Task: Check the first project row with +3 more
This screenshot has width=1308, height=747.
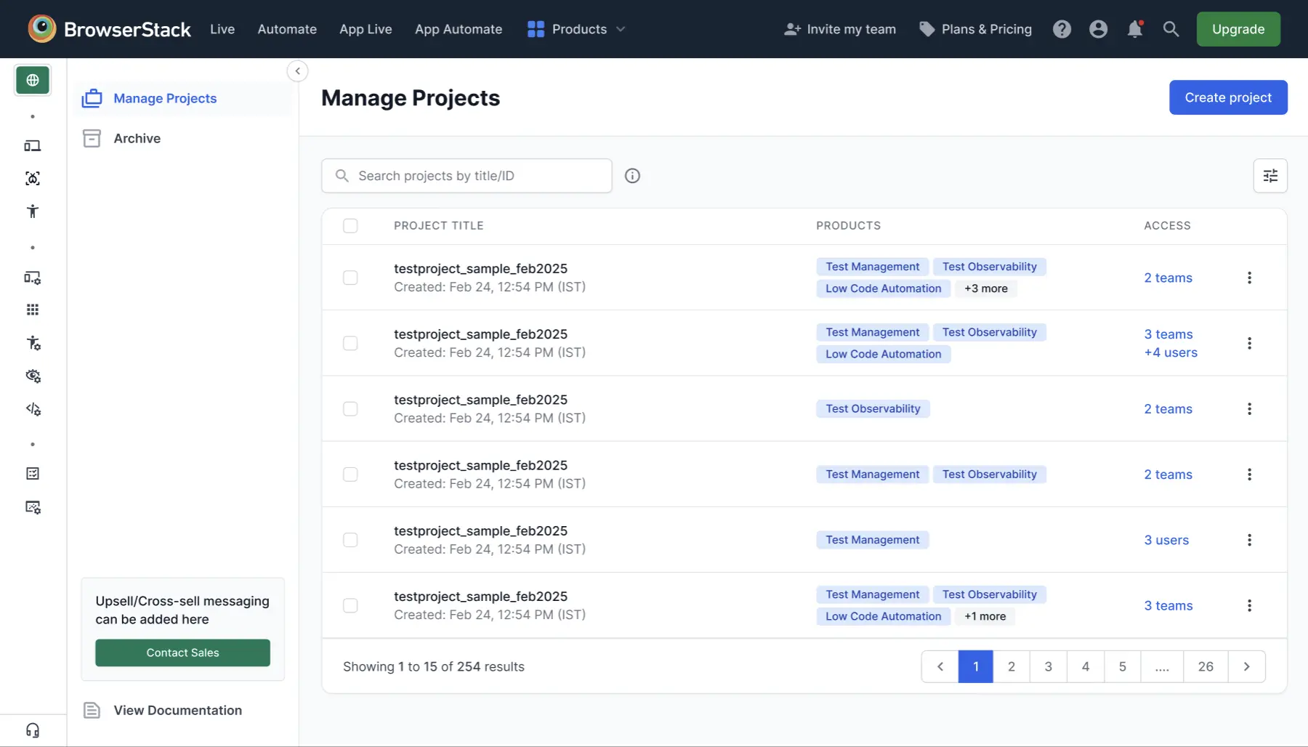Action: tap(350, 278)
